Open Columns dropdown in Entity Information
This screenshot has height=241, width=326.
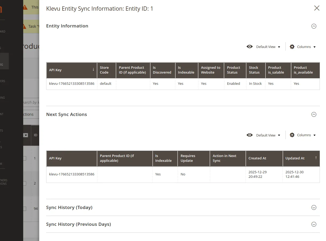tap(306, 47)
